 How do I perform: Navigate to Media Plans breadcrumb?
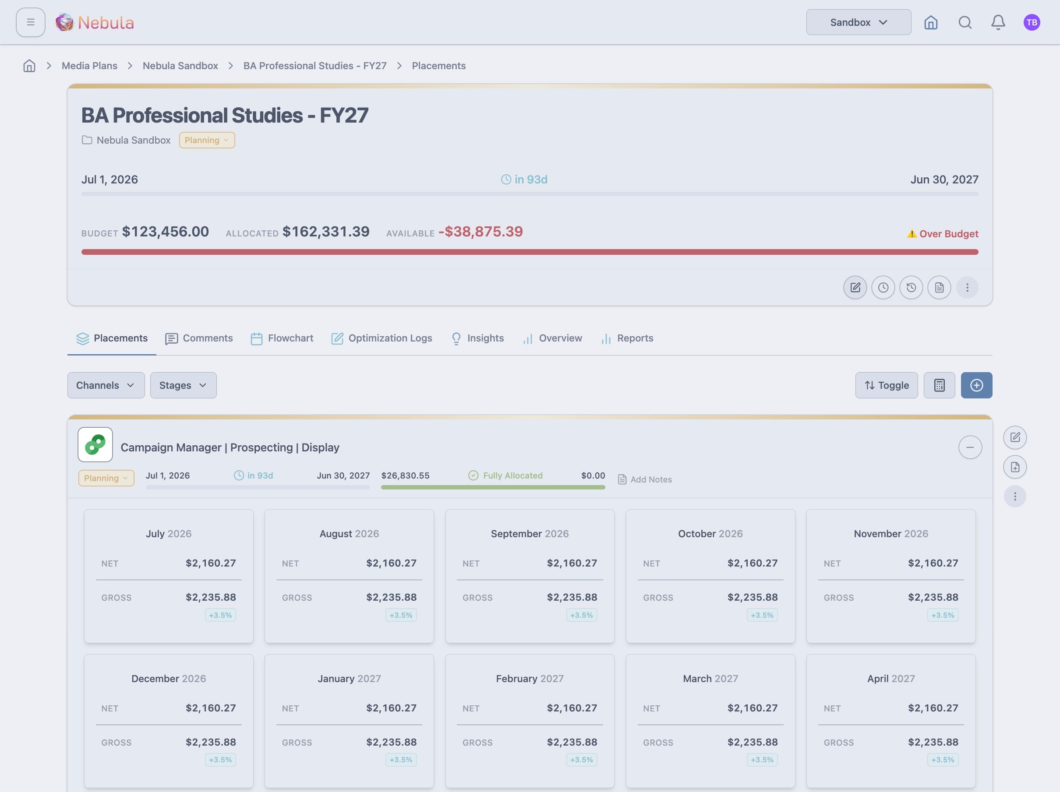tap(89, 66)
